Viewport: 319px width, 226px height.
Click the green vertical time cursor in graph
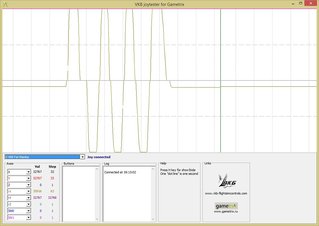tap(221, 80)
